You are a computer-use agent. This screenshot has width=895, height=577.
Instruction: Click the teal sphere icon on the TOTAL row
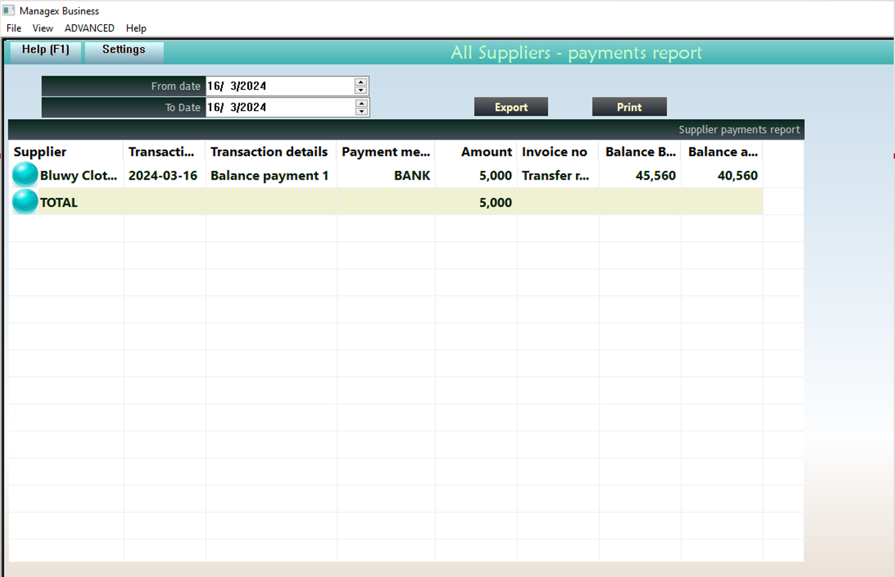pyautogui.click(x=24, y=201)
